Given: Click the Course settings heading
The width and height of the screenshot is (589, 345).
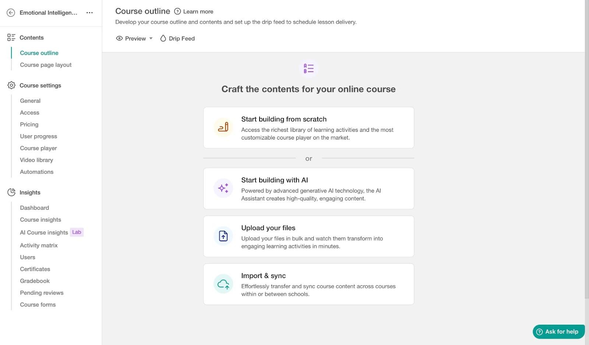Looking at the screenshot, I should click(x=40, y=85).
